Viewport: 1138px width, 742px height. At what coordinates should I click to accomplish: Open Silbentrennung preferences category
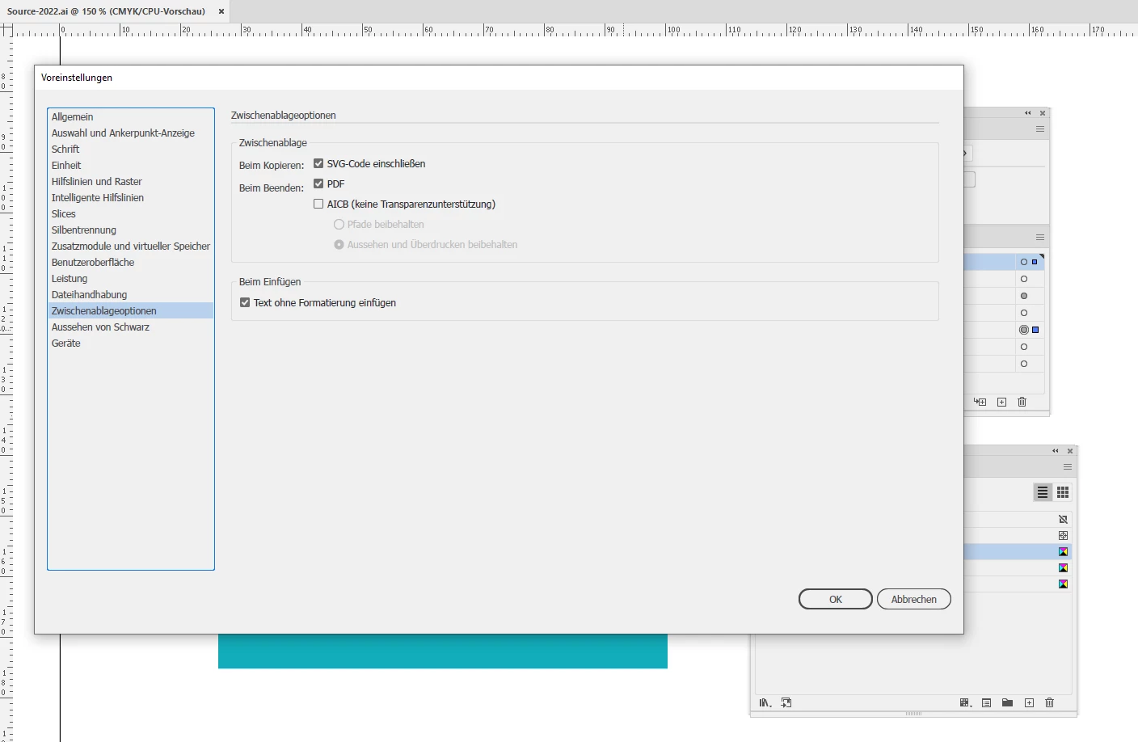point(131,230)
